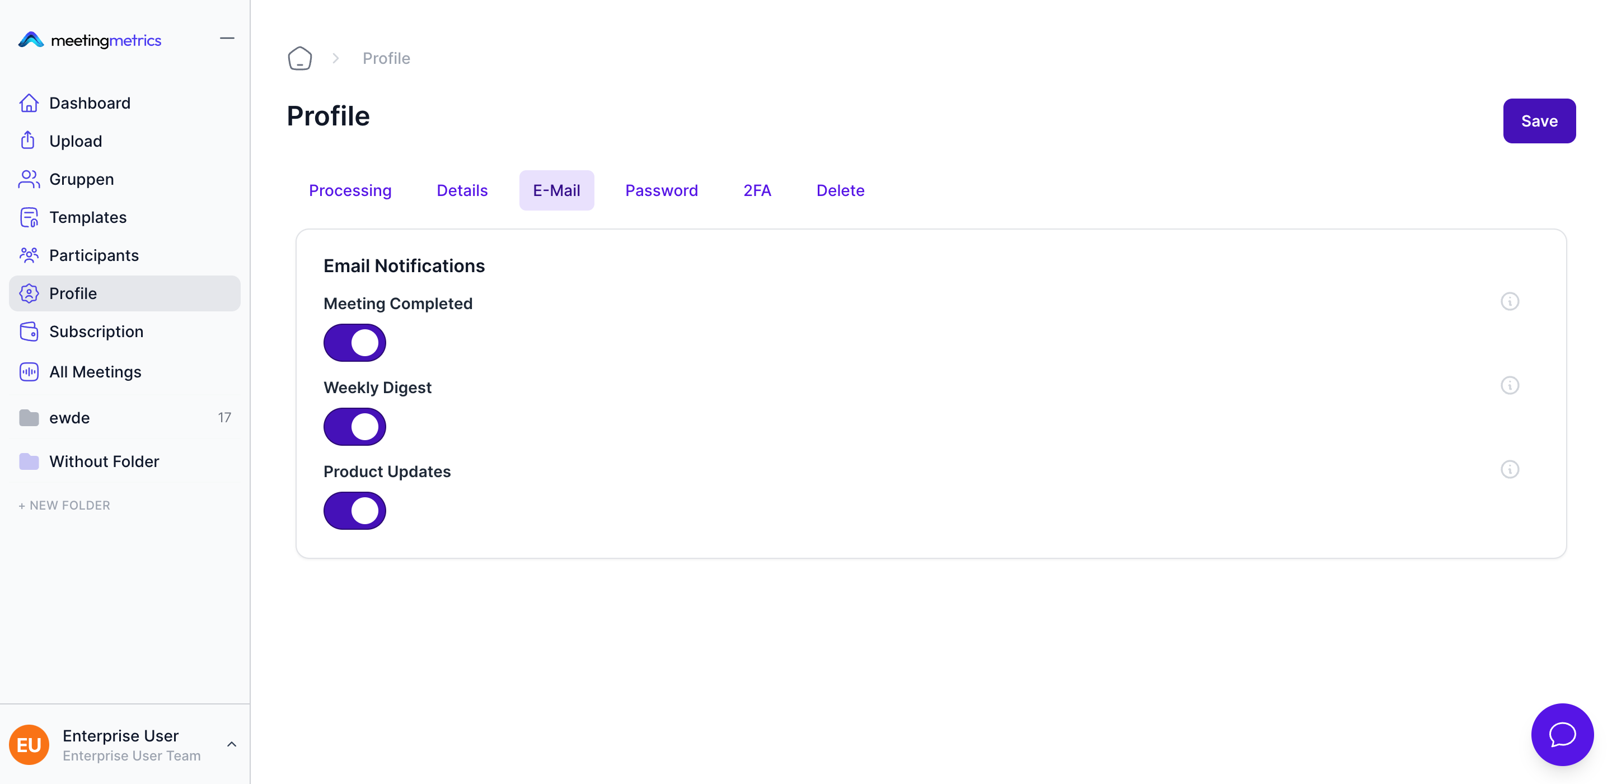Viewport: 1612px width, 784px height.
Task: Click the Product Updates info icon
Action: tap(1510, 470)
